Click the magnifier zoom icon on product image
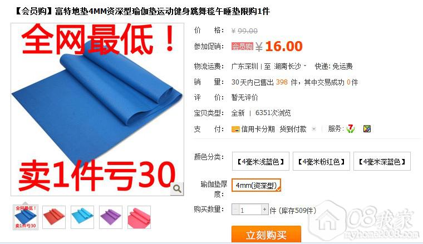This screenshot has width=423, height=244. click(x=177, y=189)
